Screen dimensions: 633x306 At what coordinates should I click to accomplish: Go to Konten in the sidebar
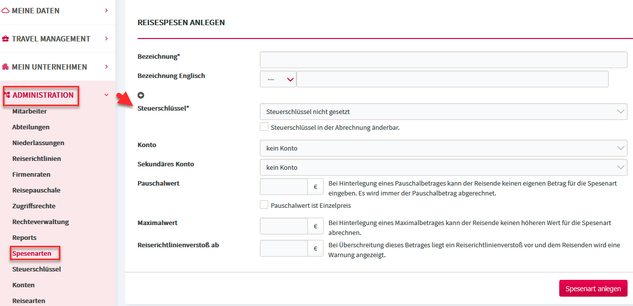(23, 285)
